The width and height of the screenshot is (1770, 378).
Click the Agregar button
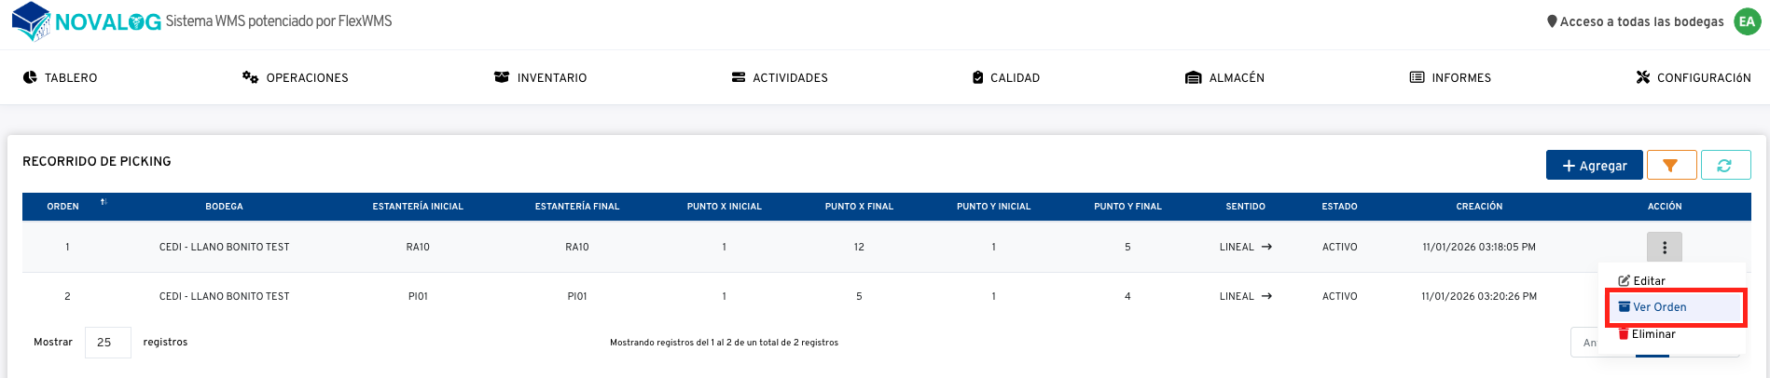[x=1594, y=165]
